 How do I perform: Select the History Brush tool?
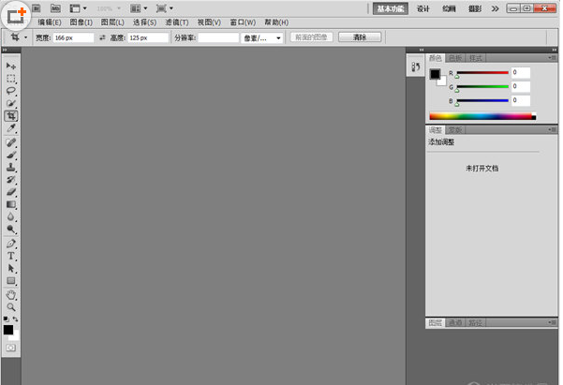(x=10, y=180)
